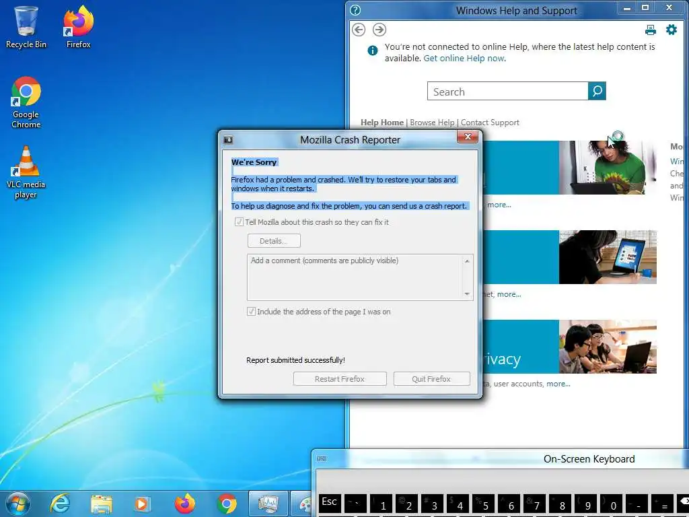Screen dimensions: 689x517
Task: Open the Windows Start menu orb
Action: click(18, 504)
